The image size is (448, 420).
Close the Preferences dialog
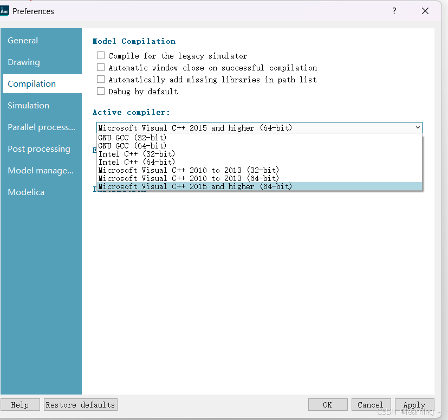pos(425,11)
